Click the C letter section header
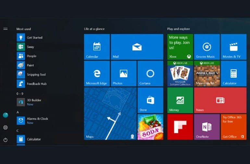The image size is (250, 164). tap(18, 131)
